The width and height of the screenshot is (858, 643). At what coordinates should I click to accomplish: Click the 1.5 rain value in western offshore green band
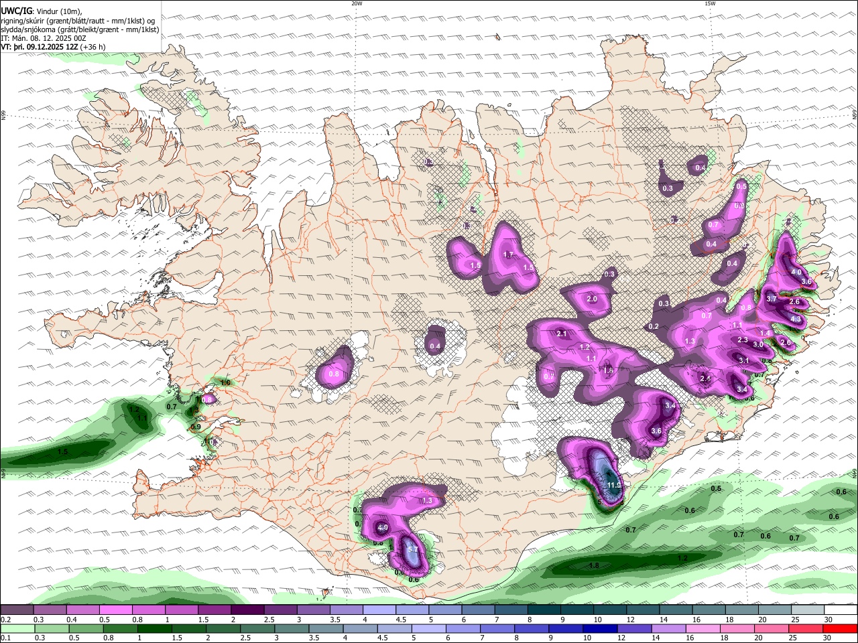62,452
